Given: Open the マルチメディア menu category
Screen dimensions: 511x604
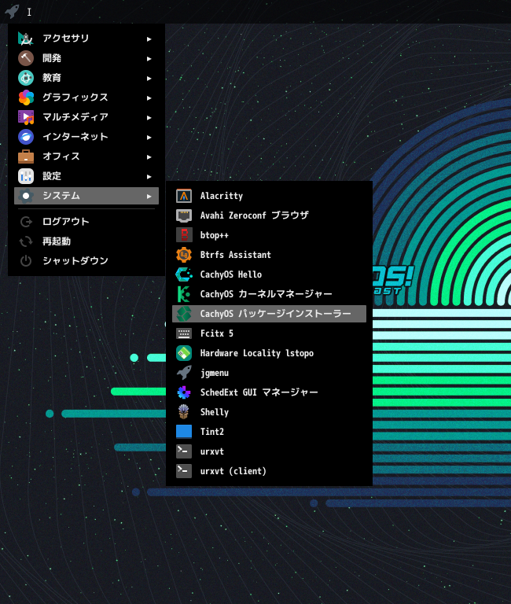Looking at the screenshot, I should tap(86, 117).
